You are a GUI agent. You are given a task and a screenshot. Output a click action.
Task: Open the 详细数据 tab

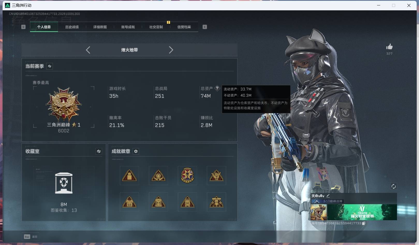(x=100, y=27)
